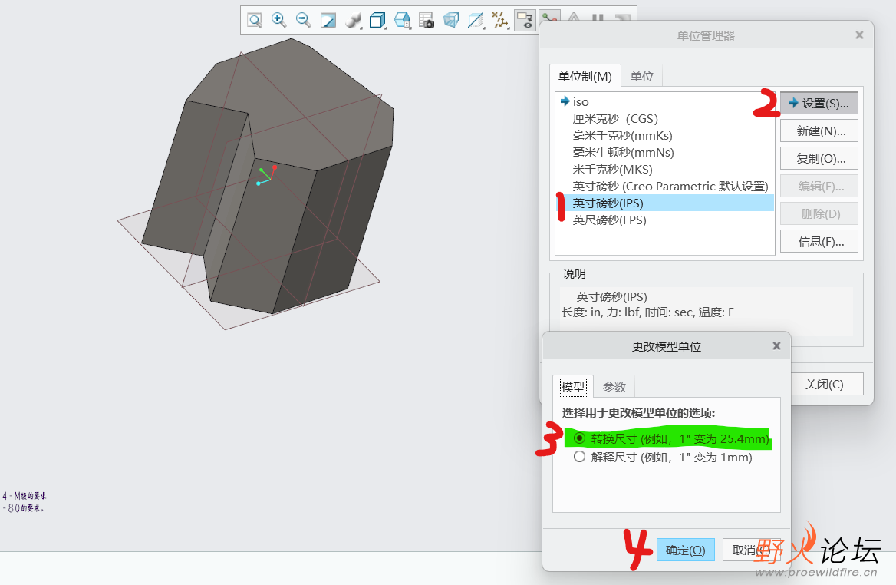
Task: Click the coordinate system triad on the model
Action: [x=266, y=175]
